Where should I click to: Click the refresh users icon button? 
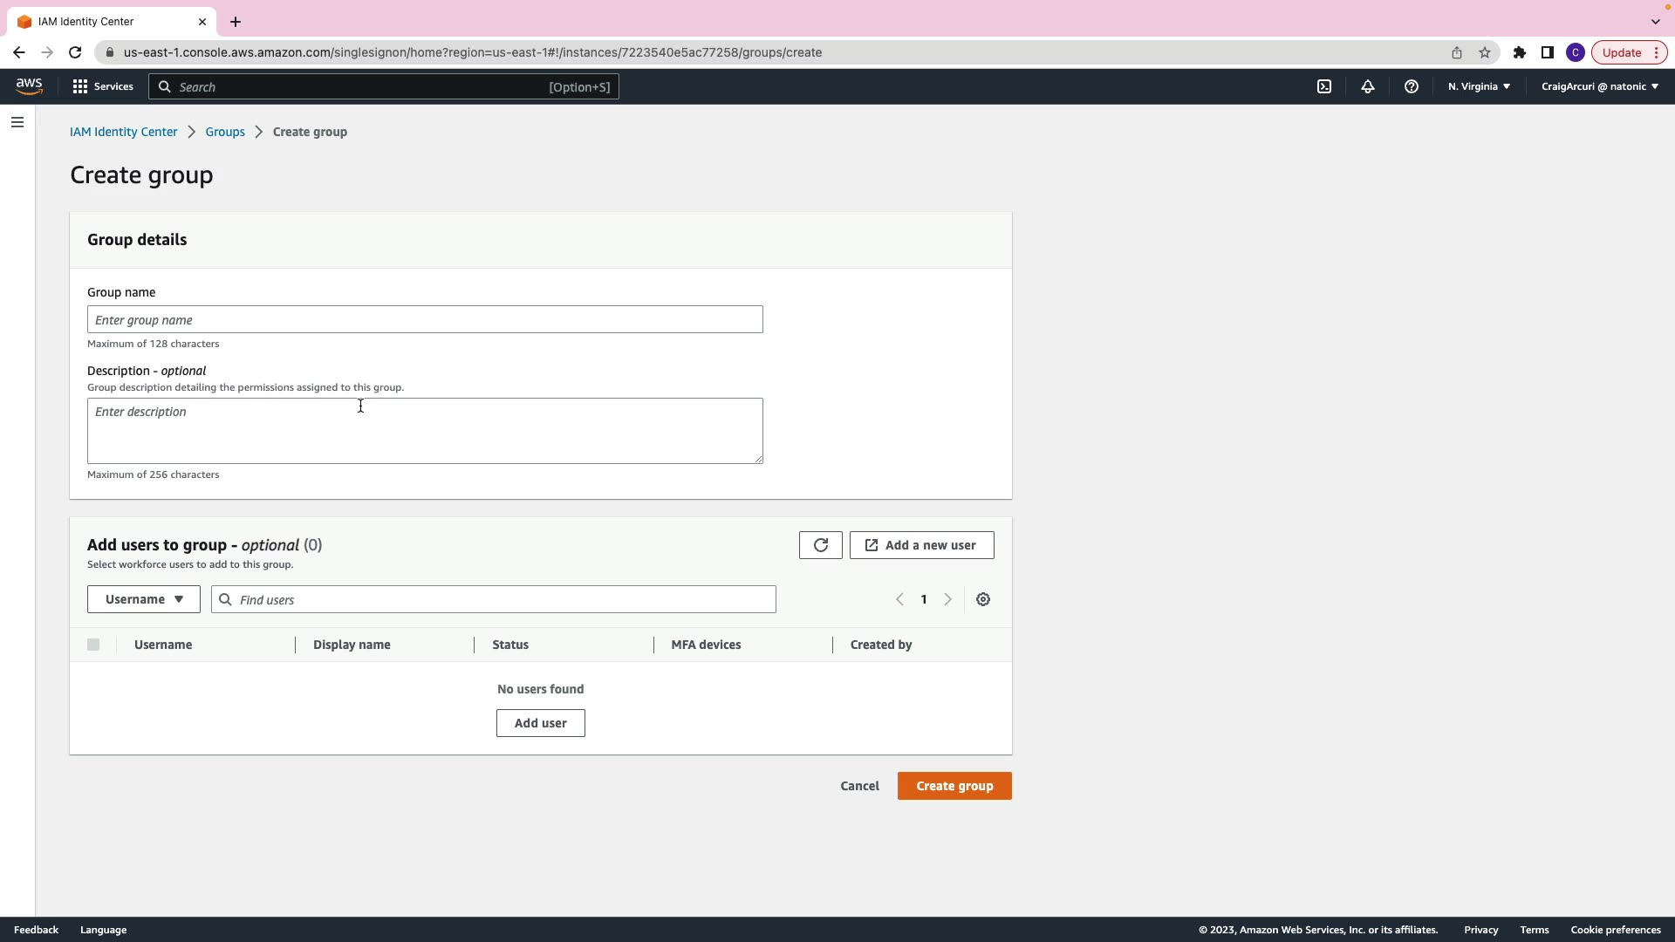tap(820, 545)
